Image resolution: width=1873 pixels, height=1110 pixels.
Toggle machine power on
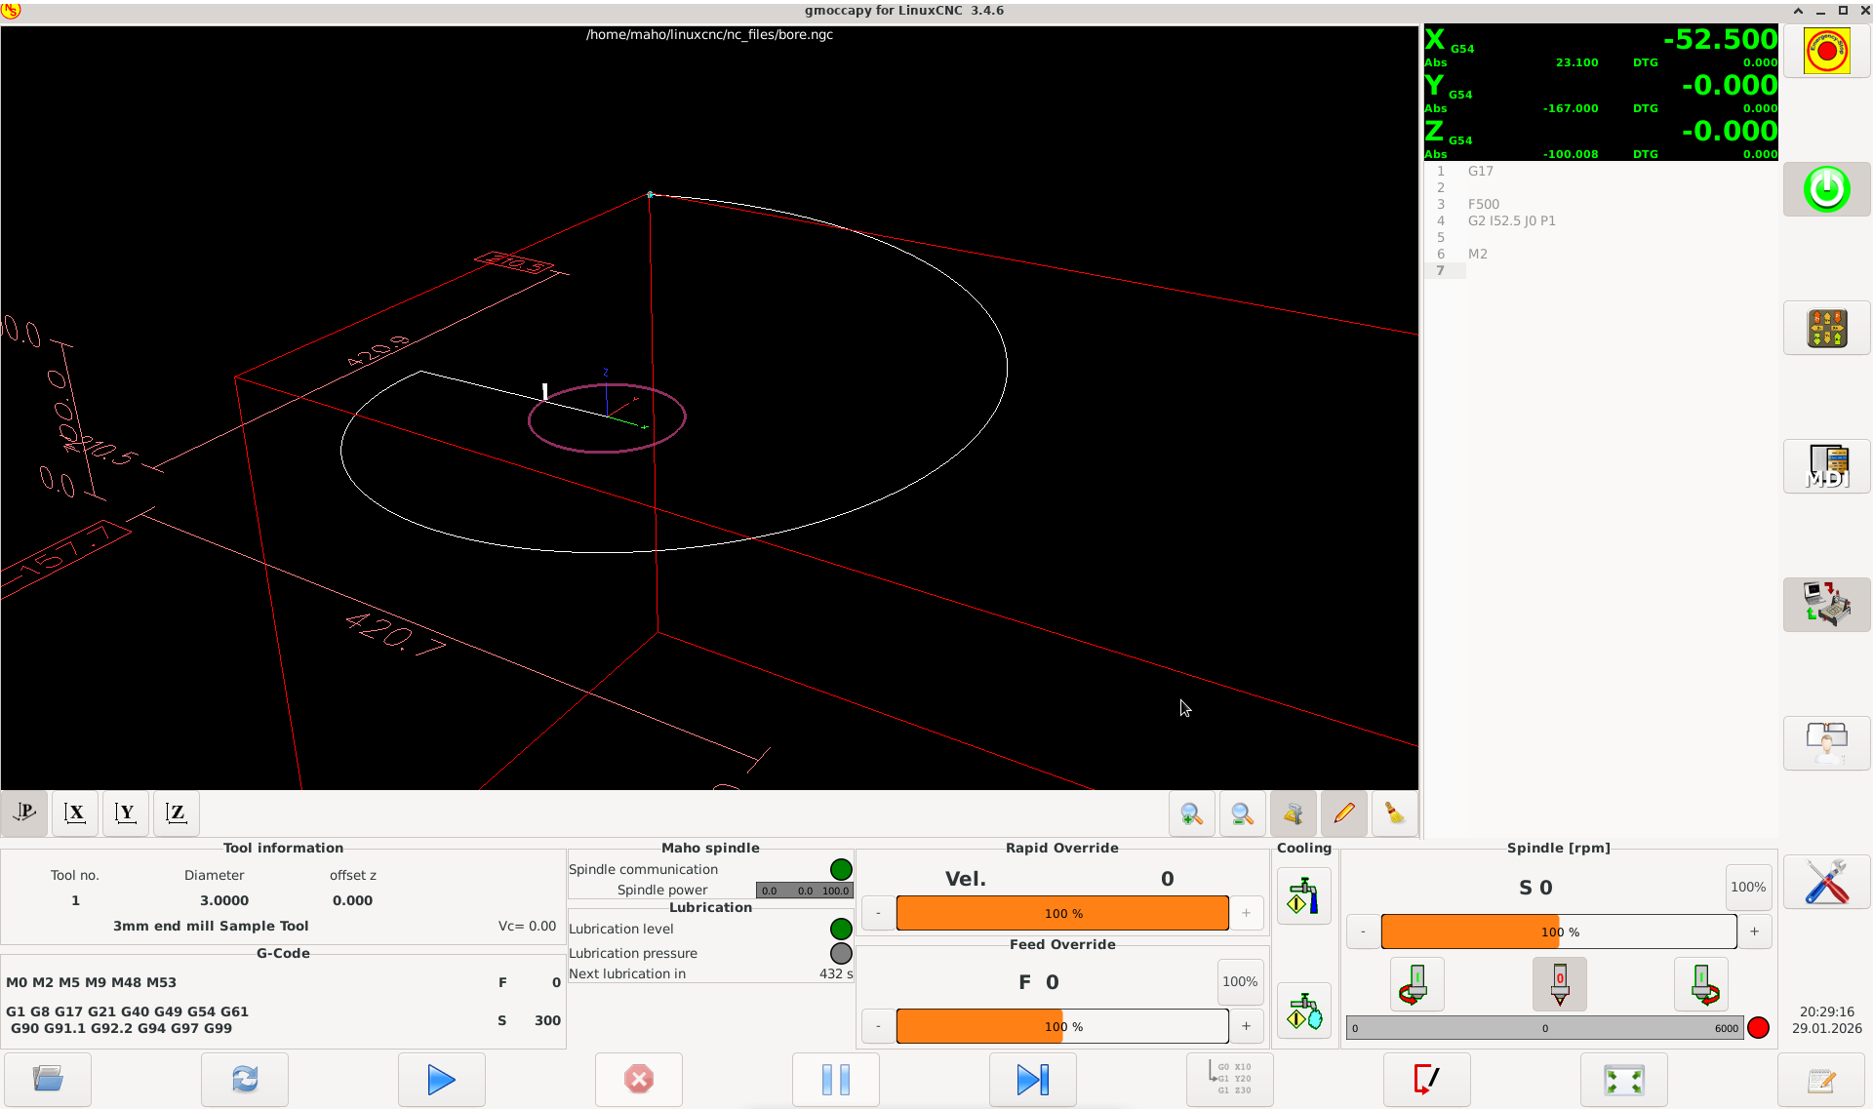1826,189
